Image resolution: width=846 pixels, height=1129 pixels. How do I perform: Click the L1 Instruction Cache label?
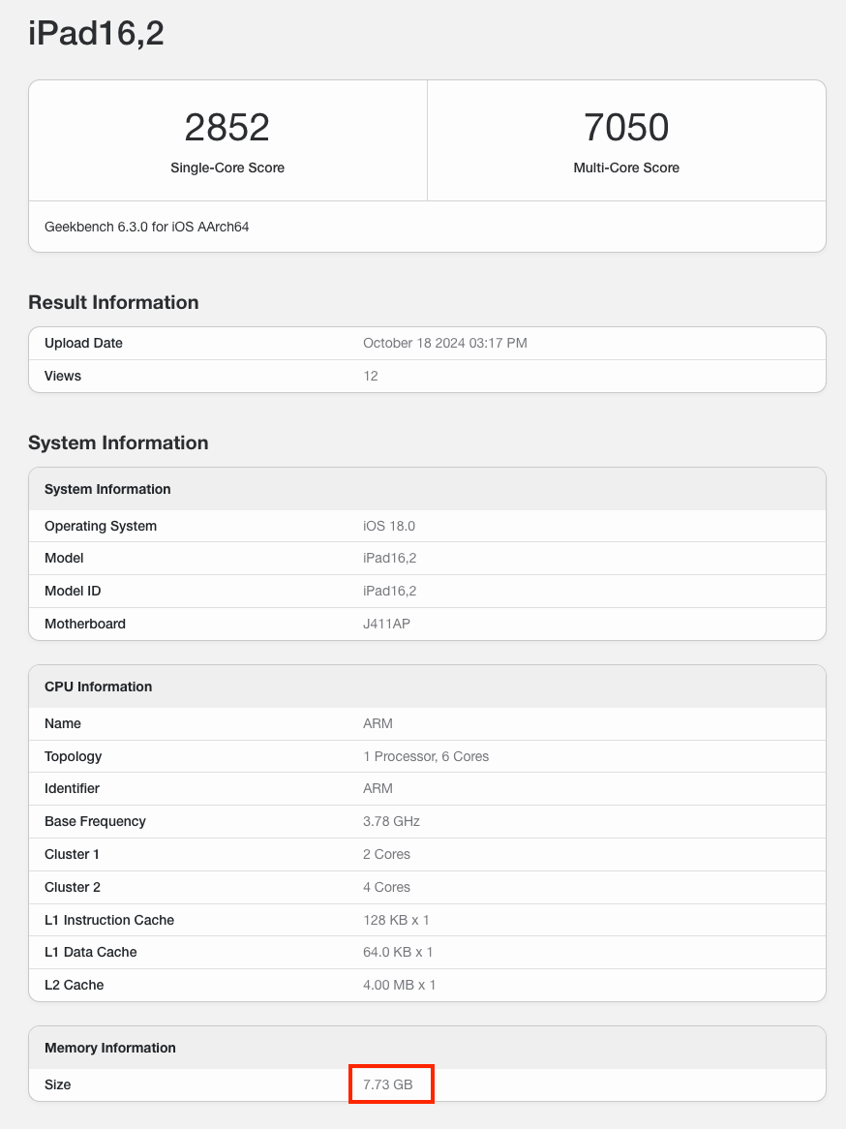tap(109, 920)
